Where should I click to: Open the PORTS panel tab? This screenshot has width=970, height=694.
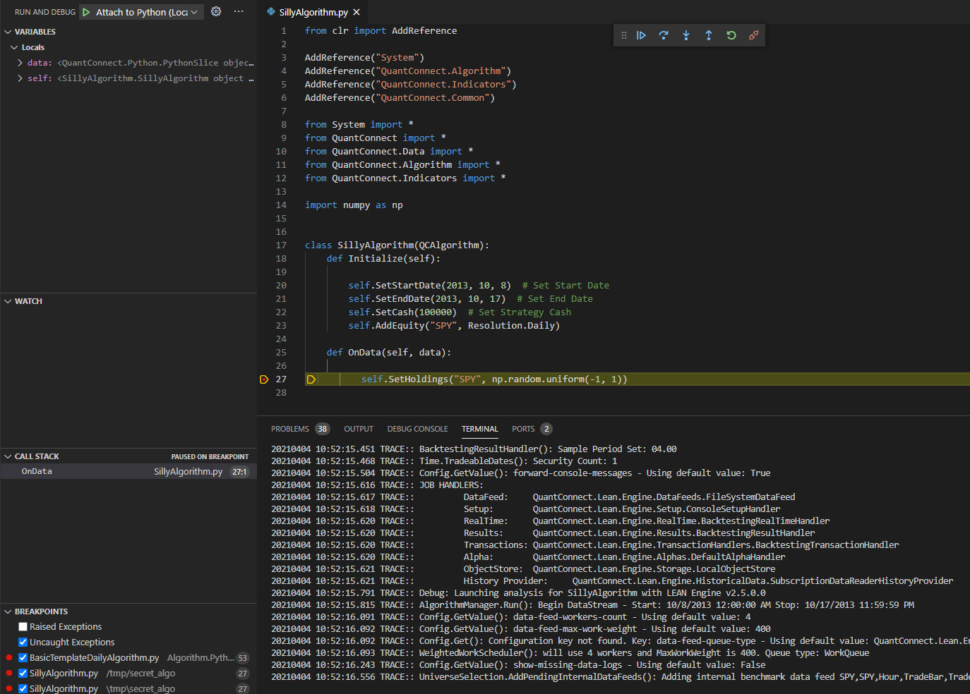click(523, 429)
